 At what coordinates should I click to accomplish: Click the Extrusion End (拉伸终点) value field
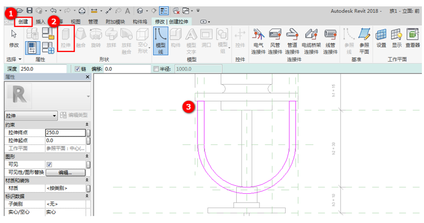[x=65, y=133]
